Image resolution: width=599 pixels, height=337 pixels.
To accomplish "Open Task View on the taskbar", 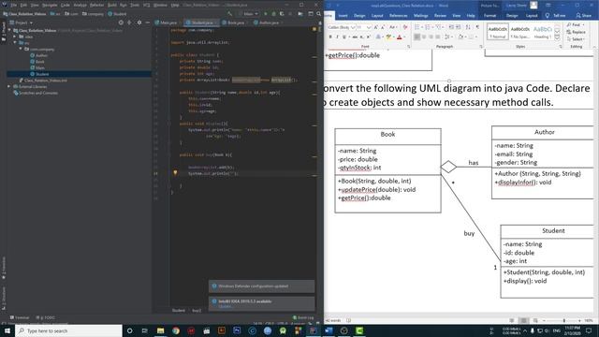I will (145, 330).
